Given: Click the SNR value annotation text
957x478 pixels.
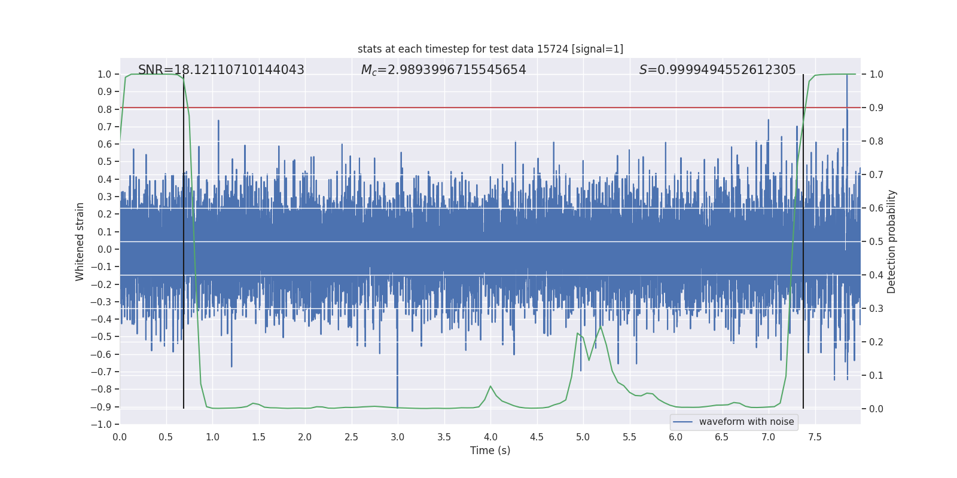Looking at the screenshot, I should (221, 70).
